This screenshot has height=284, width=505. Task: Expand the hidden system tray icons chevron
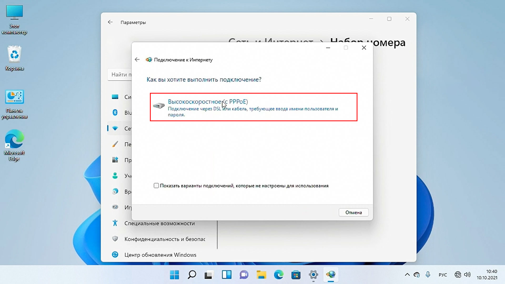click(407, 275)
